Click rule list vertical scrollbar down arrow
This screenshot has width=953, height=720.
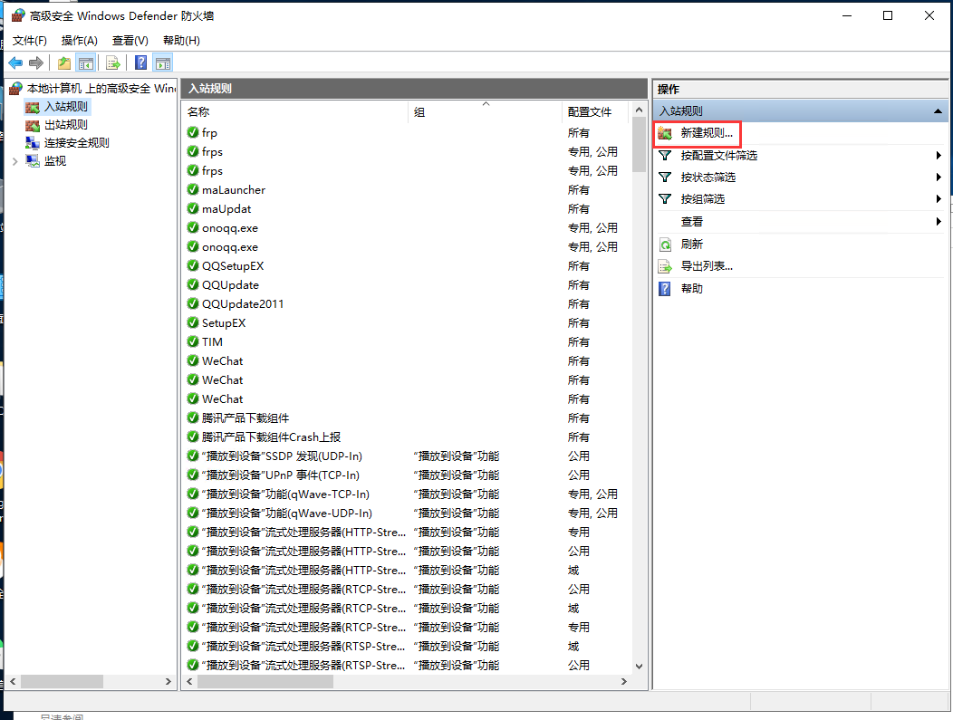tap(639, 666)
